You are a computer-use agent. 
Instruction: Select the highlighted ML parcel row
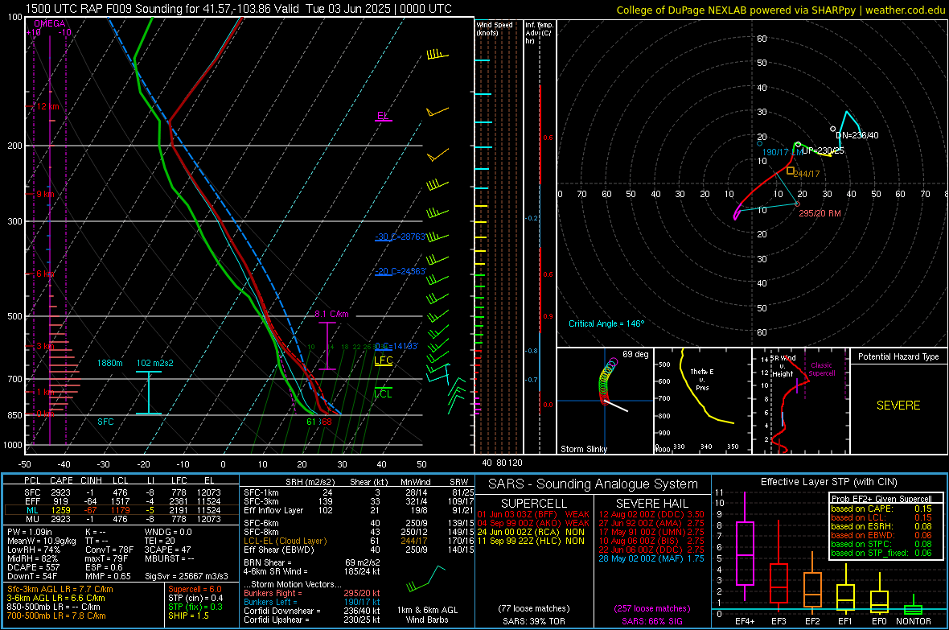(121, 510)
